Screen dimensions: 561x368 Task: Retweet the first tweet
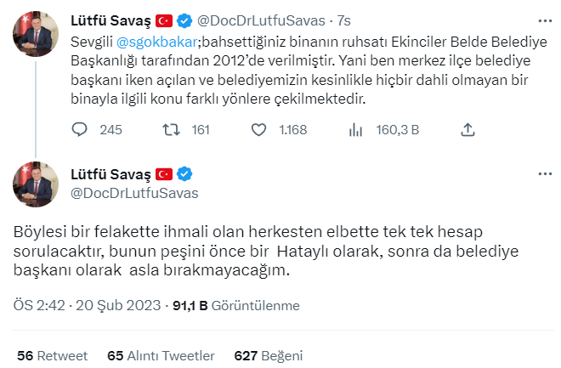pos(171,130)
